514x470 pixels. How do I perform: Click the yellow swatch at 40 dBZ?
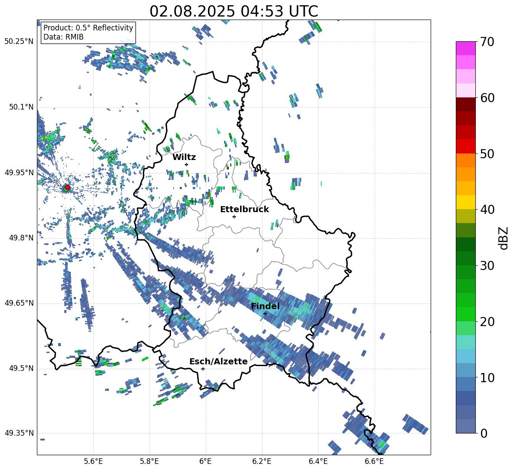point(465,202)
